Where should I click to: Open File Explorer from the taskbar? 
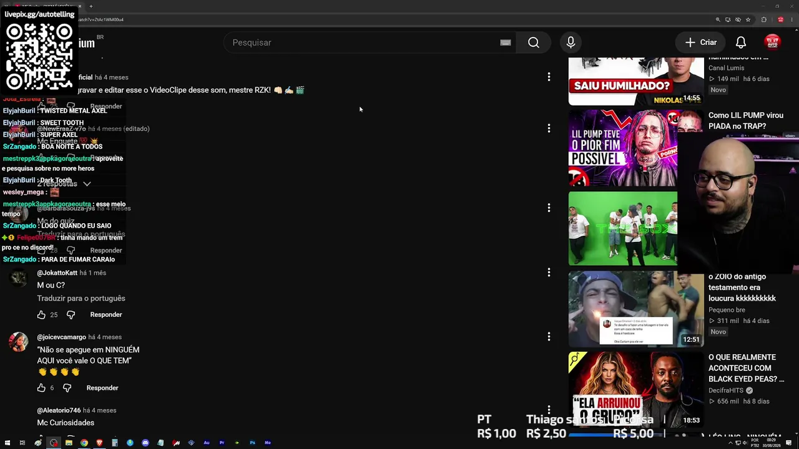pos(69,443)
